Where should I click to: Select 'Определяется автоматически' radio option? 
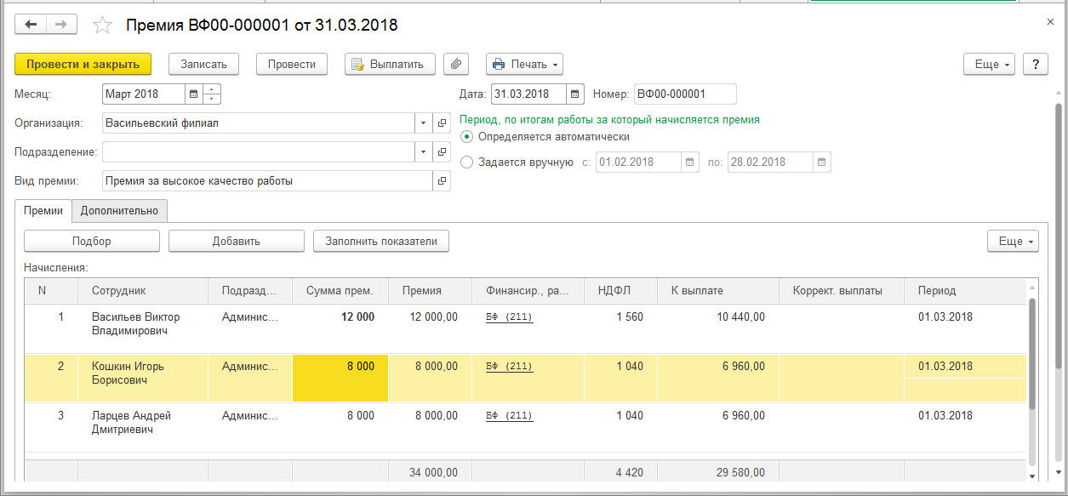tap(465, 136)
